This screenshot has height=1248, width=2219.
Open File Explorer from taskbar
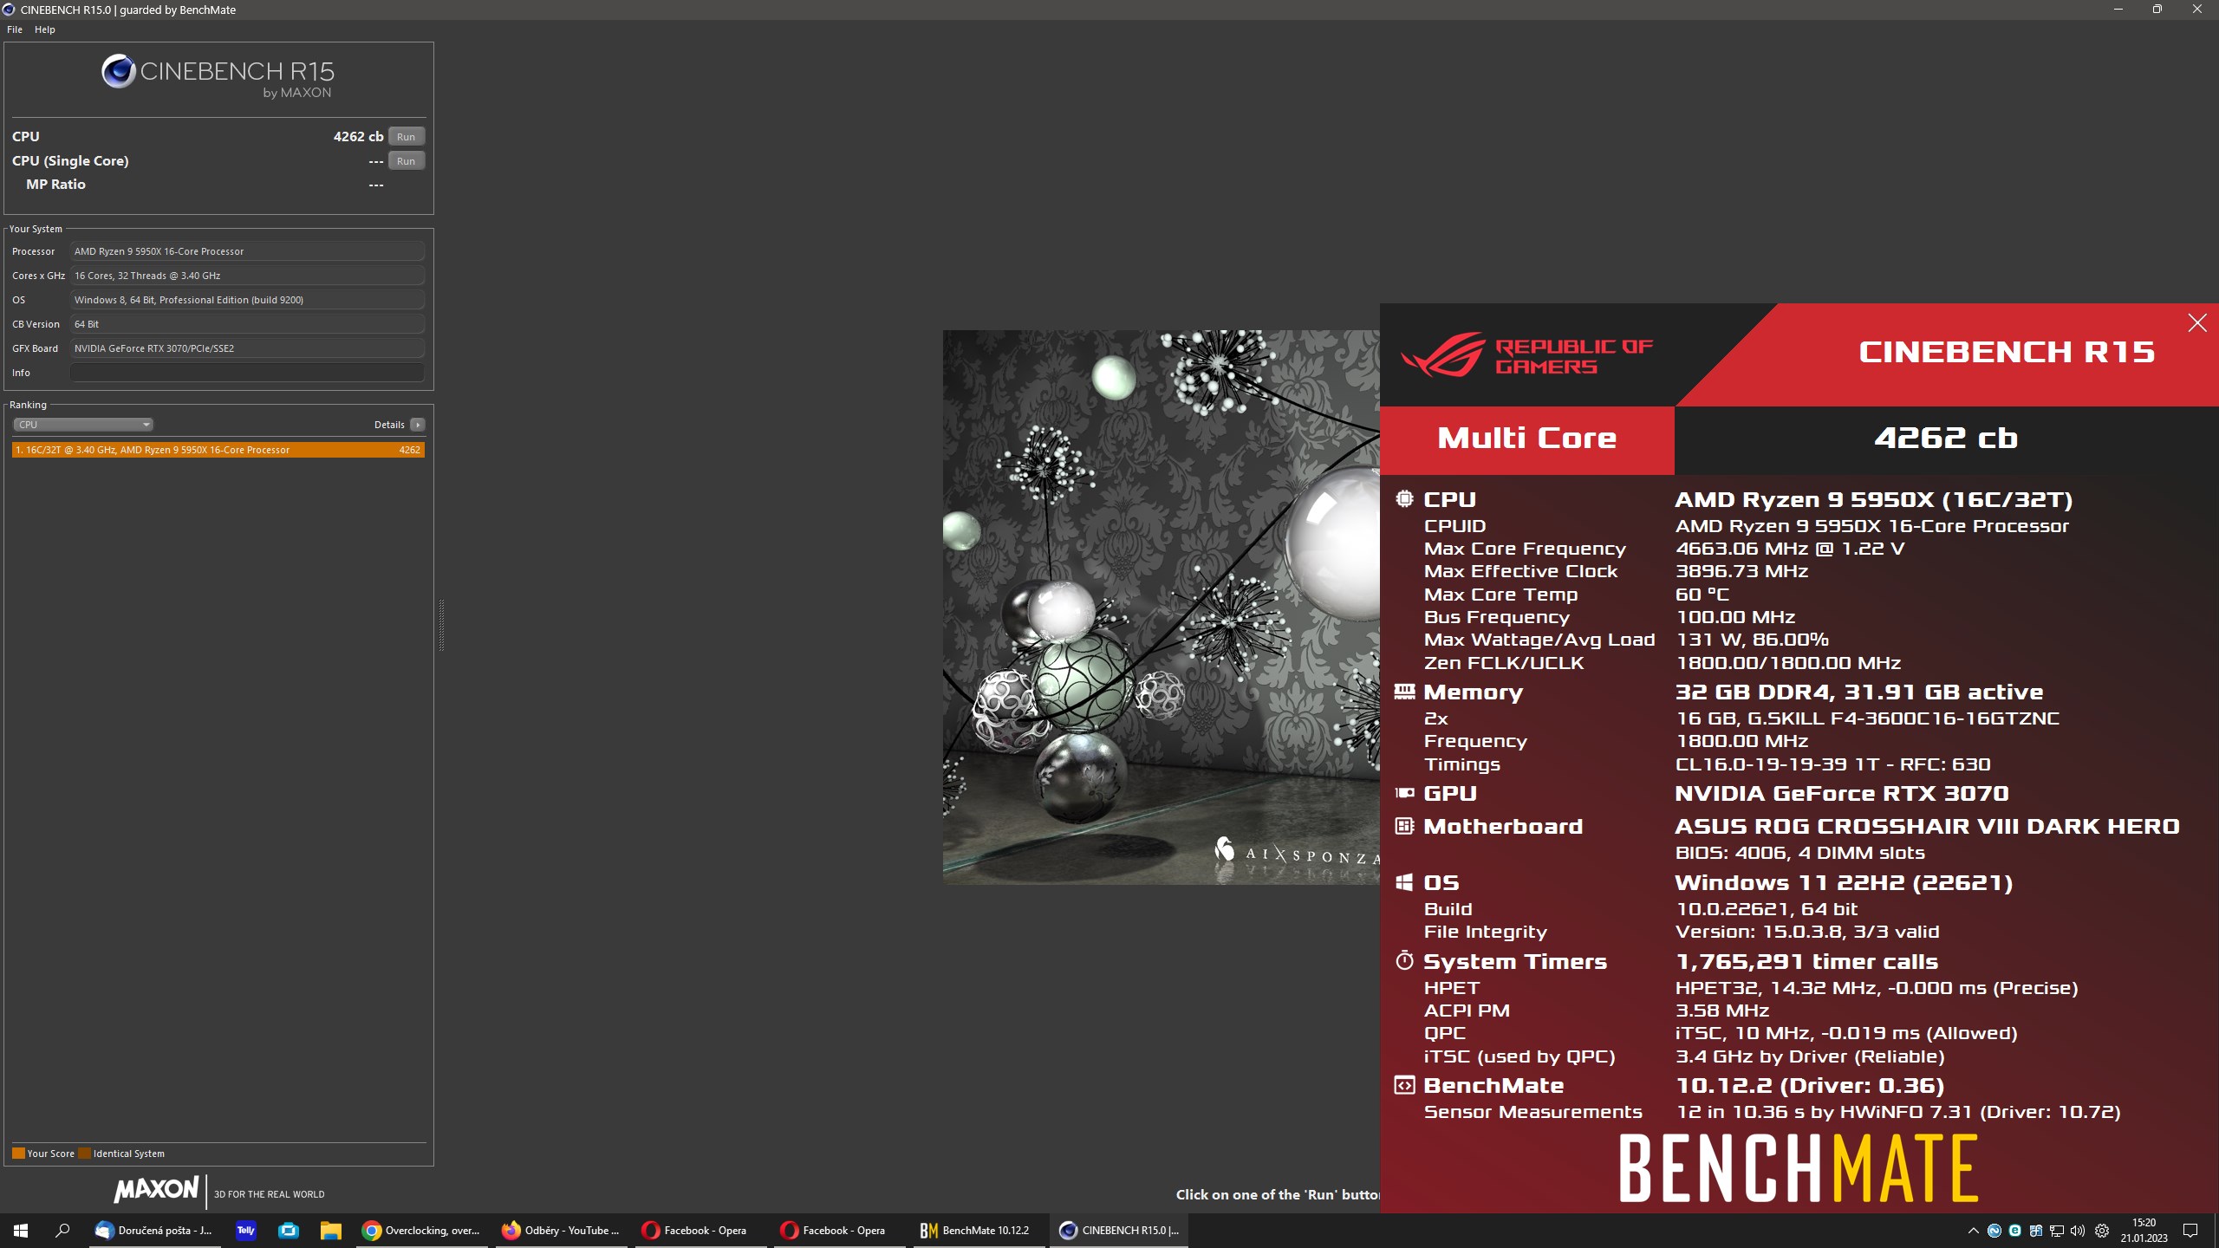pos(330,1230)
